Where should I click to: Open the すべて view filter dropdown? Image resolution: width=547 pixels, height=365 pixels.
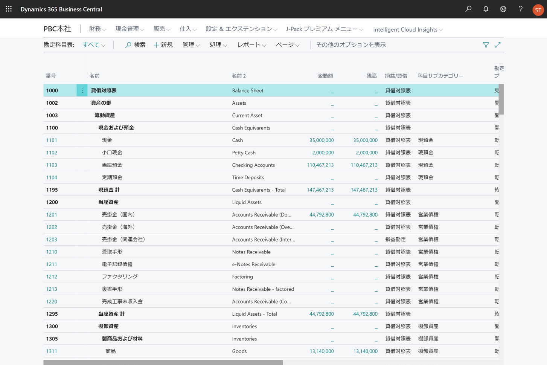[x=94, y=45]
